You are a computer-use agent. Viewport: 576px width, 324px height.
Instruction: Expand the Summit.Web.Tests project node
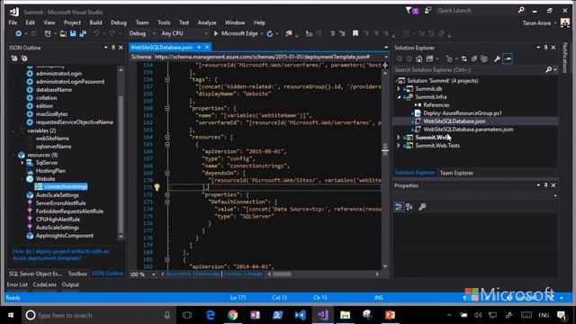pyautogui.click(x=399, y=146)
